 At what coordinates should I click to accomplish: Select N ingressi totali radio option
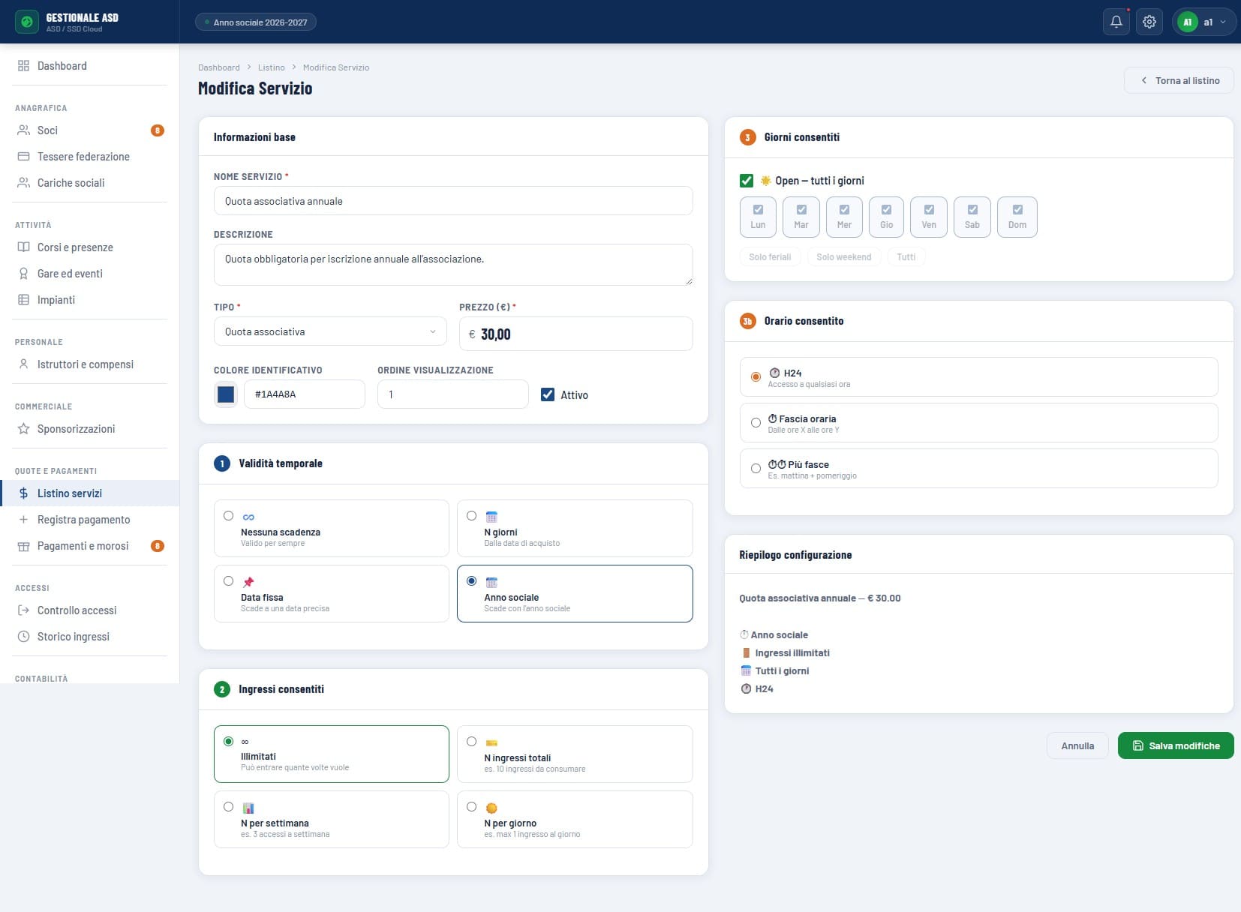click(471, 741)
